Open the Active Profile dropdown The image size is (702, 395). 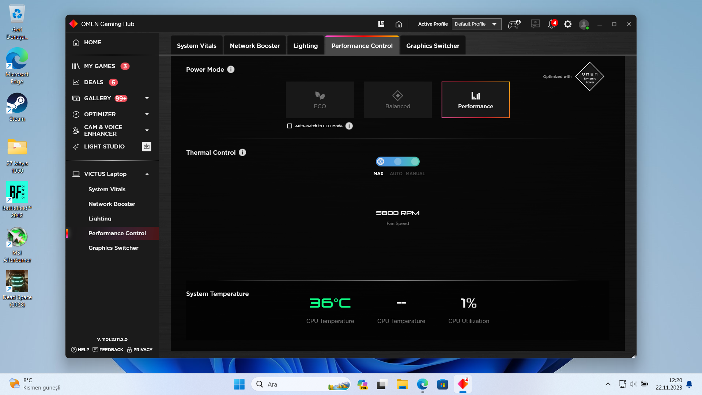[x=476, y=24]
